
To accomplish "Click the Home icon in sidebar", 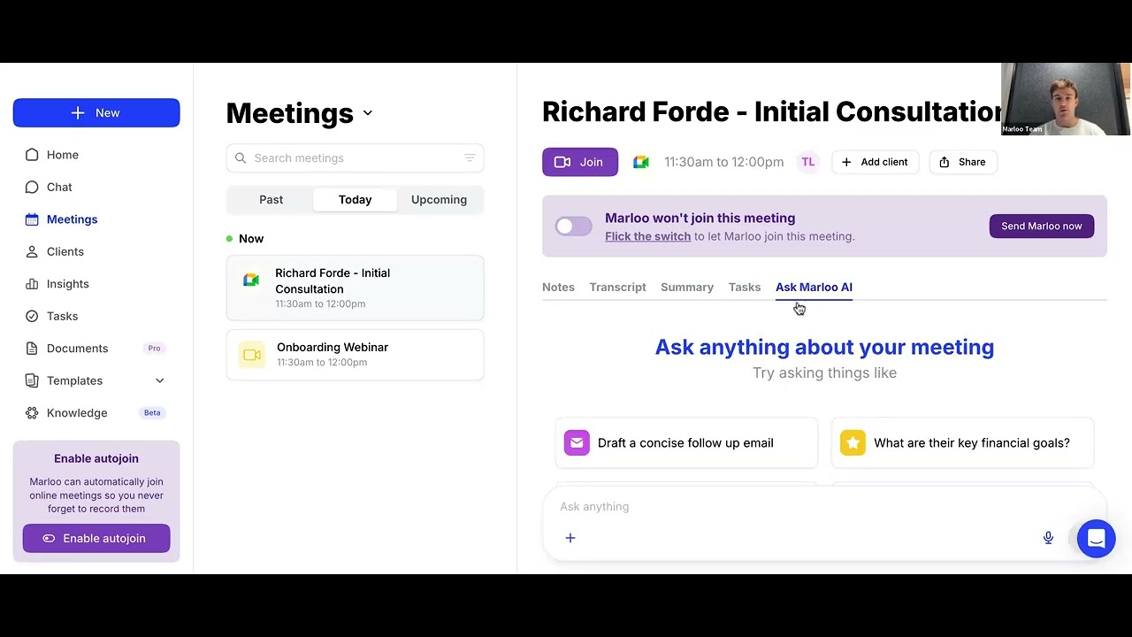I will 32,155.
